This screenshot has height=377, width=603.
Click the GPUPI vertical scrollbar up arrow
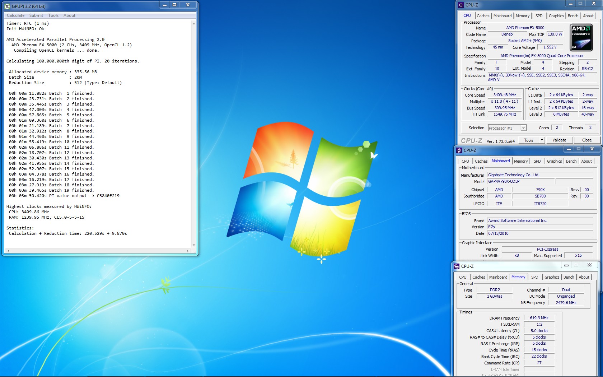coord(194,24)
